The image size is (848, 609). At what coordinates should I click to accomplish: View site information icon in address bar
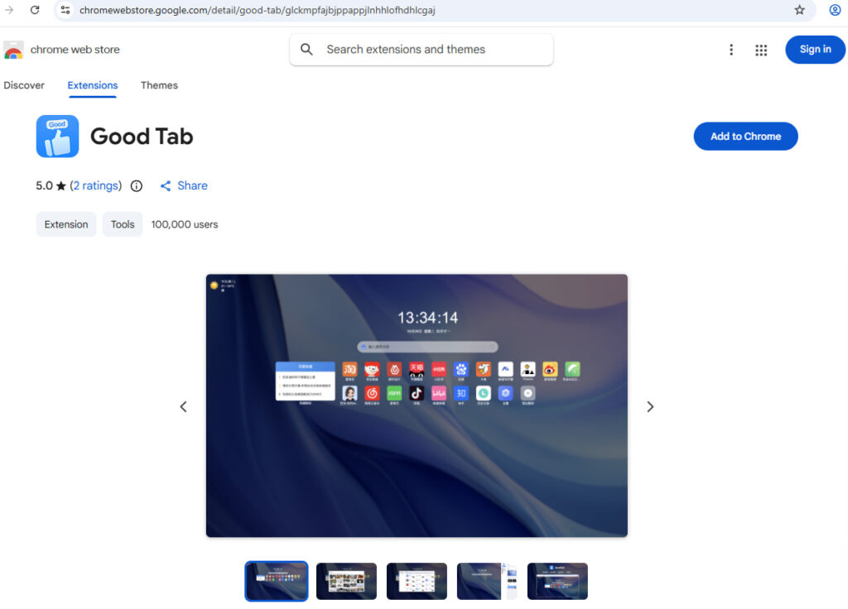pyautogui.click(x=65, y=10)
